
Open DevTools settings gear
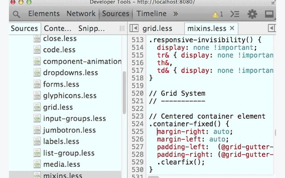[x=252, y=14]
